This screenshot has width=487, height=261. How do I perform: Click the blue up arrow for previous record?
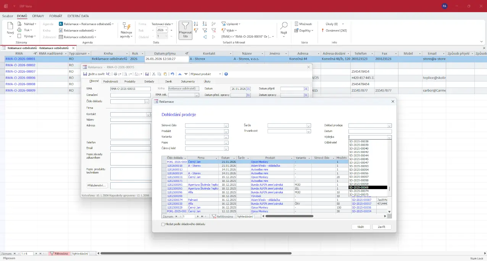(x=180, y=74)
